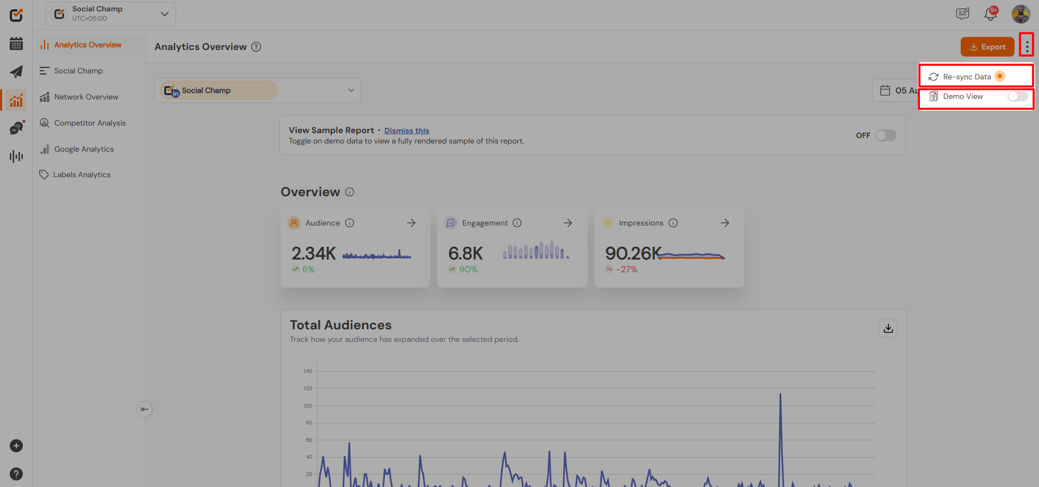Click the orange Export button
The image size is (1039, 487).
tap(987, 47)
